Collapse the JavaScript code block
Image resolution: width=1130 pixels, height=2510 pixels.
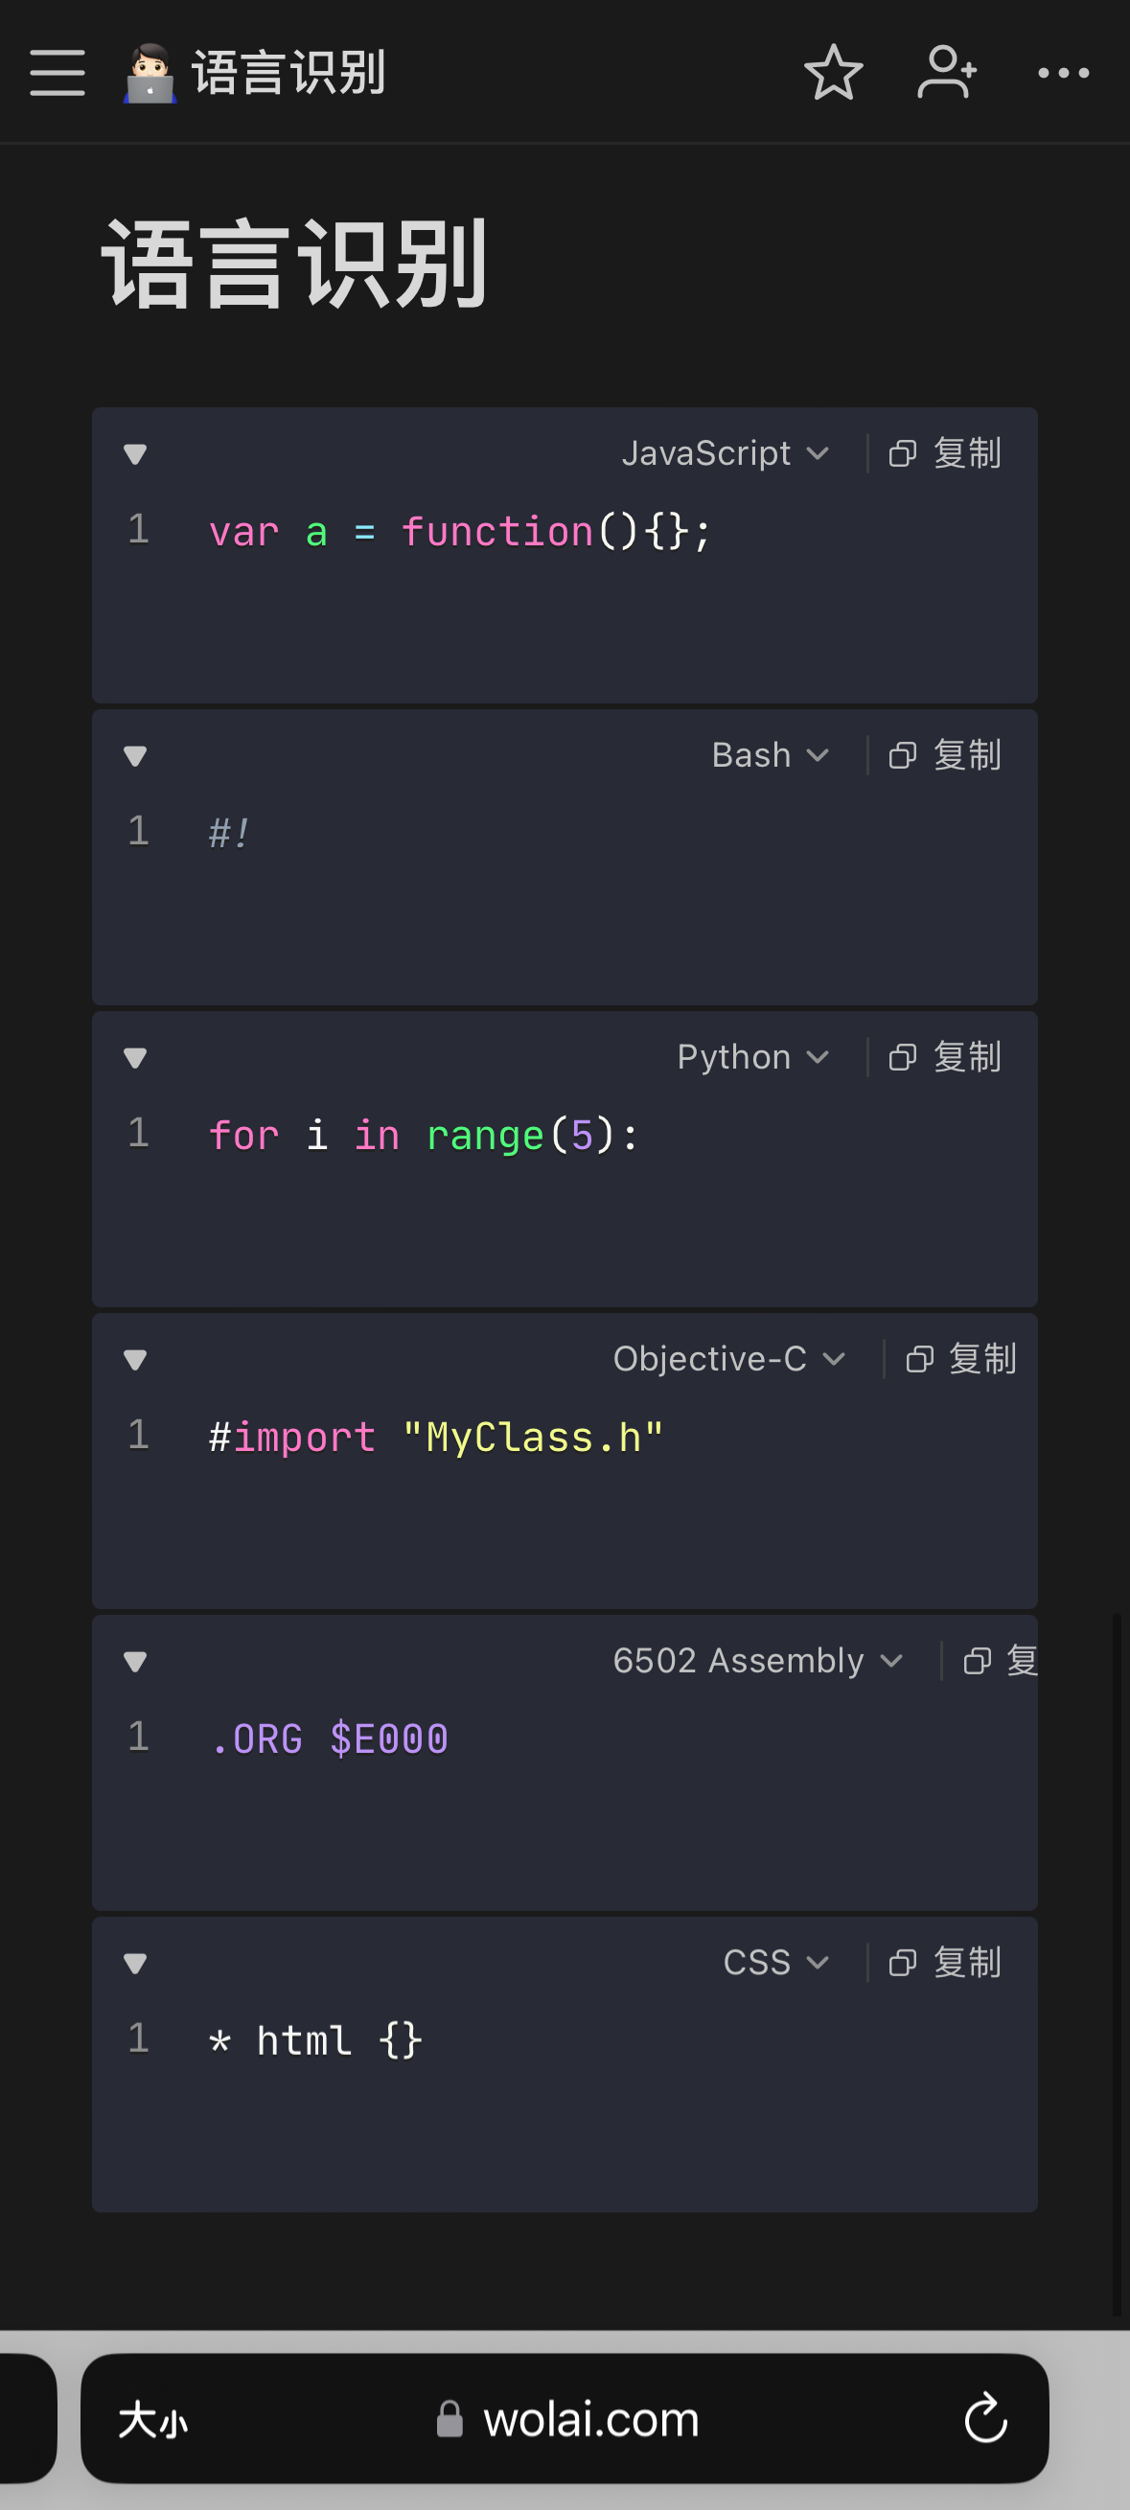pos(135,454)
